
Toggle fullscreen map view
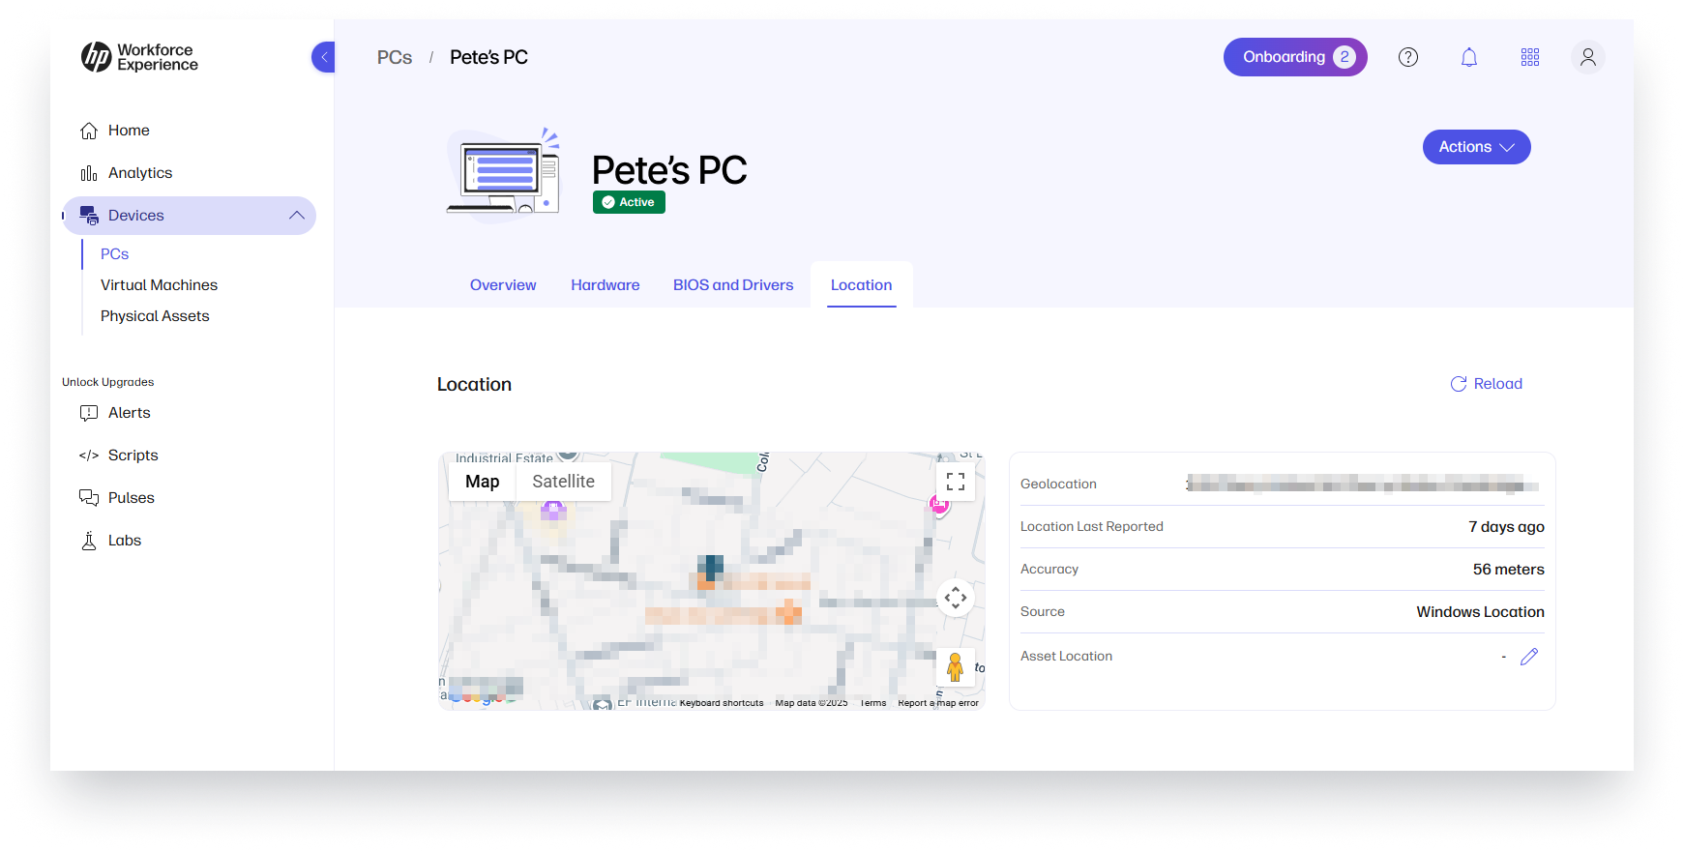956,482
